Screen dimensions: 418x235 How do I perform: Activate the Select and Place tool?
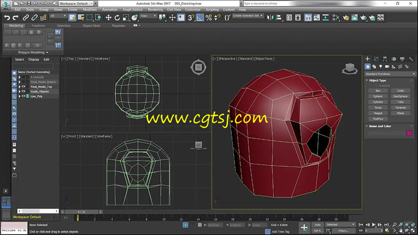pos(135,18)
